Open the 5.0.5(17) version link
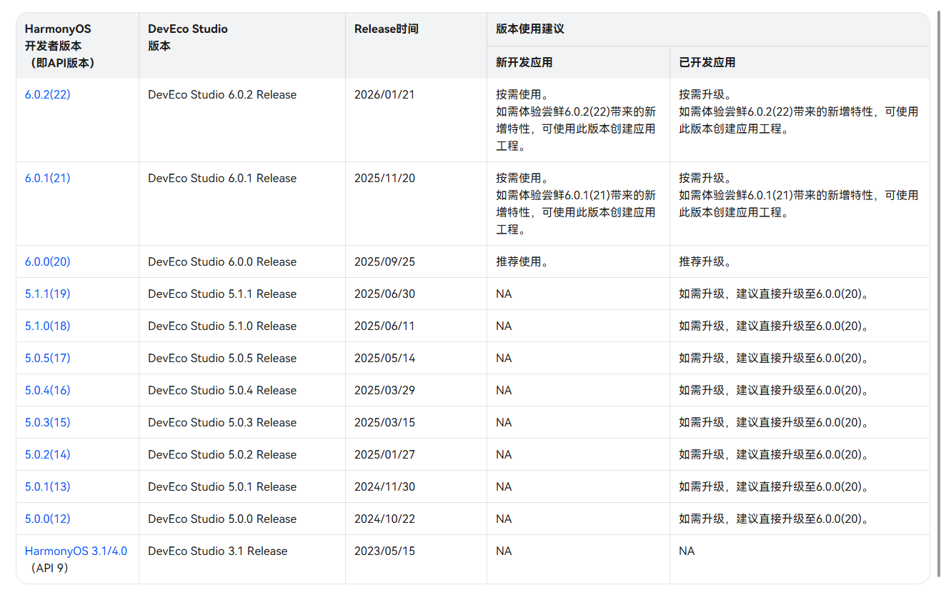The height and width of the screenshot is (590, 946). (47, 358)
